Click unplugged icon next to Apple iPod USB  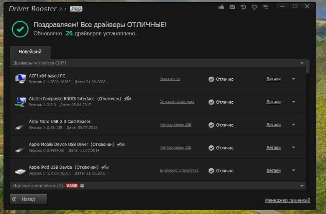[105, 167]
